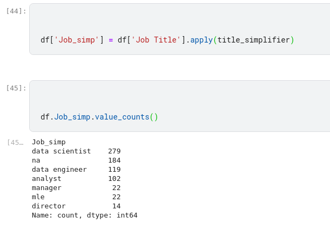Click the 'Job_simp' string in cell 44
This screenshot has height=231, width=330.
click(77, 40)
